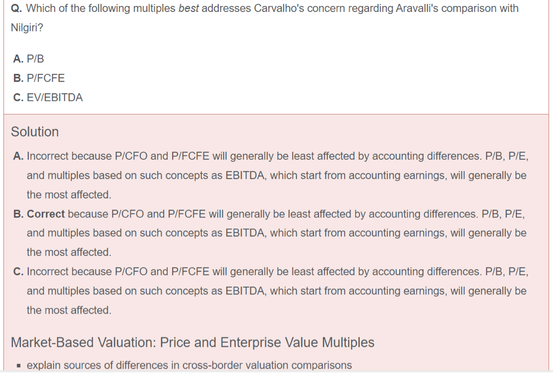The image size is (553, 373).
Task: Click the "Q." label before the question
Action: coord(17,9)
